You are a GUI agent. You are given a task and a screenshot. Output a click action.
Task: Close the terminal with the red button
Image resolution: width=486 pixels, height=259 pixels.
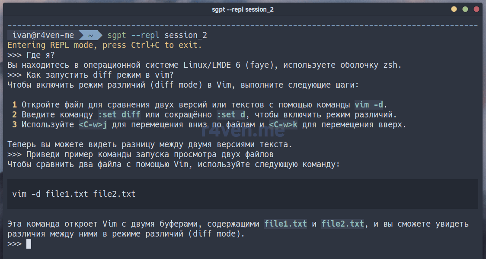(x=476, y=9)
